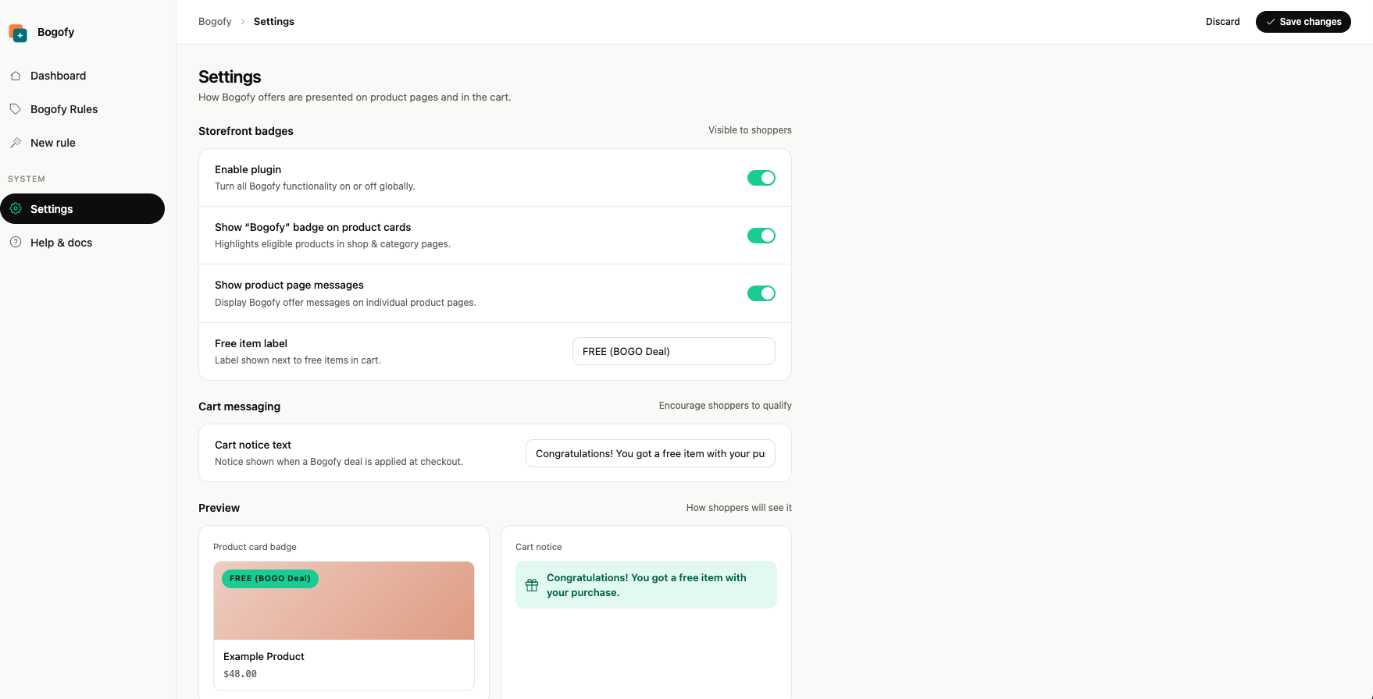
Task: Click the Preview section heading
Action: tap(219, 508)
